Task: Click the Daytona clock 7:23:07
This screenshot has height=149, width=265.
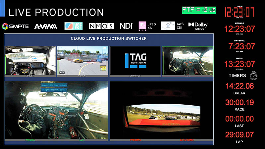Action: [242, 46]
